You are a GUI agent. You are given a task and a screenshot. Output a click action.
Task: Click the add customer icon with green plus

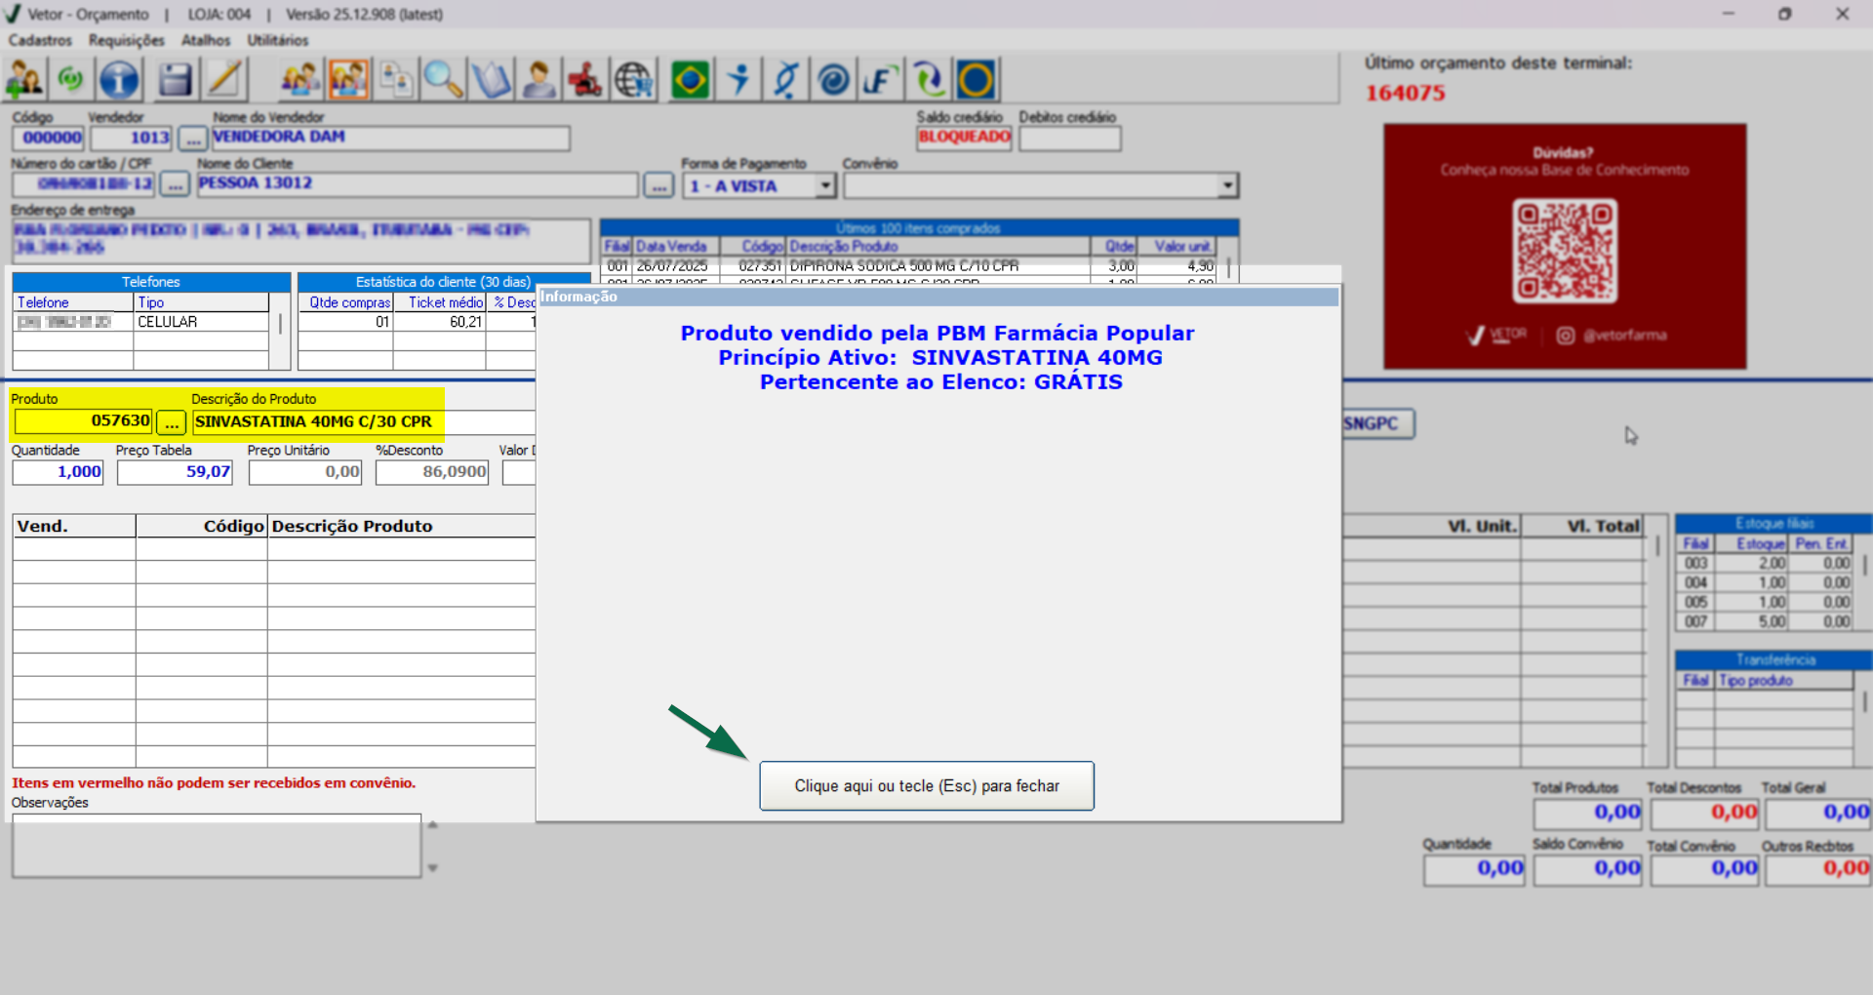[x=24, y=80]
